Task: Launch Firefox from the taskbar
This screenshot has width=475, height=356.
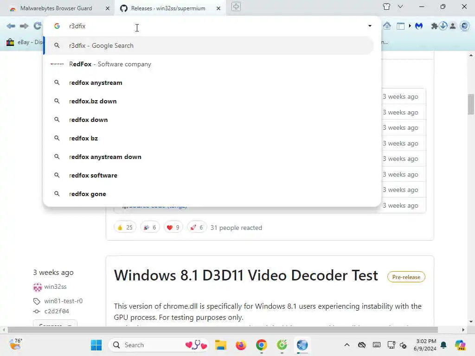Action: pyautogui.click(x=241, y=345)
